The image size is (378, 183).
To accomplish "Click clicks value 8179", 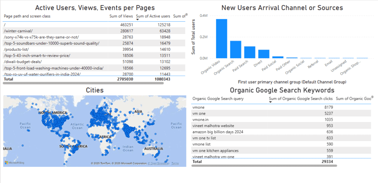I will pos(329,107).
